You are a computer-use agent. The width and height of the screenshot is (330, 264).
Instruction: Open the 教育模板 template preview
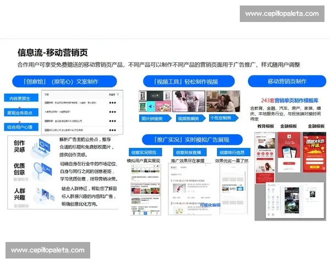tap(265, 158)
